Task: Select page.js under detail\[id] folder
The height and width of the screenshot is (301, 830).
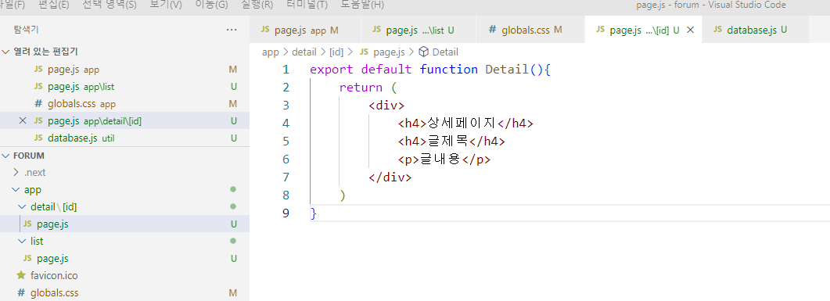Action: tap(125, 224)
